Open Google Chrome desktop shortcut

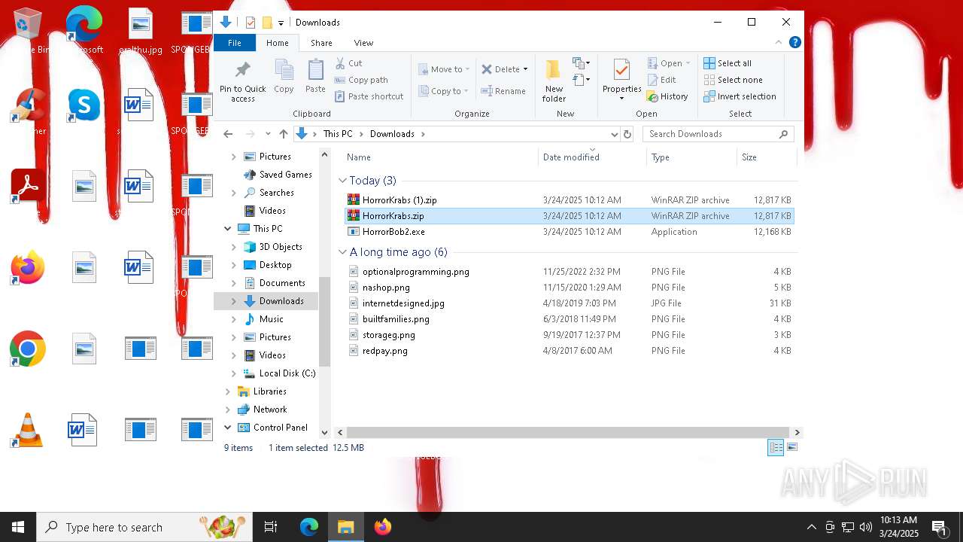click(28, 350)
